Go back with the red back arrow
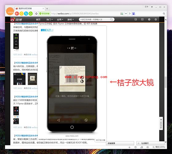 [x=17, y=13]
